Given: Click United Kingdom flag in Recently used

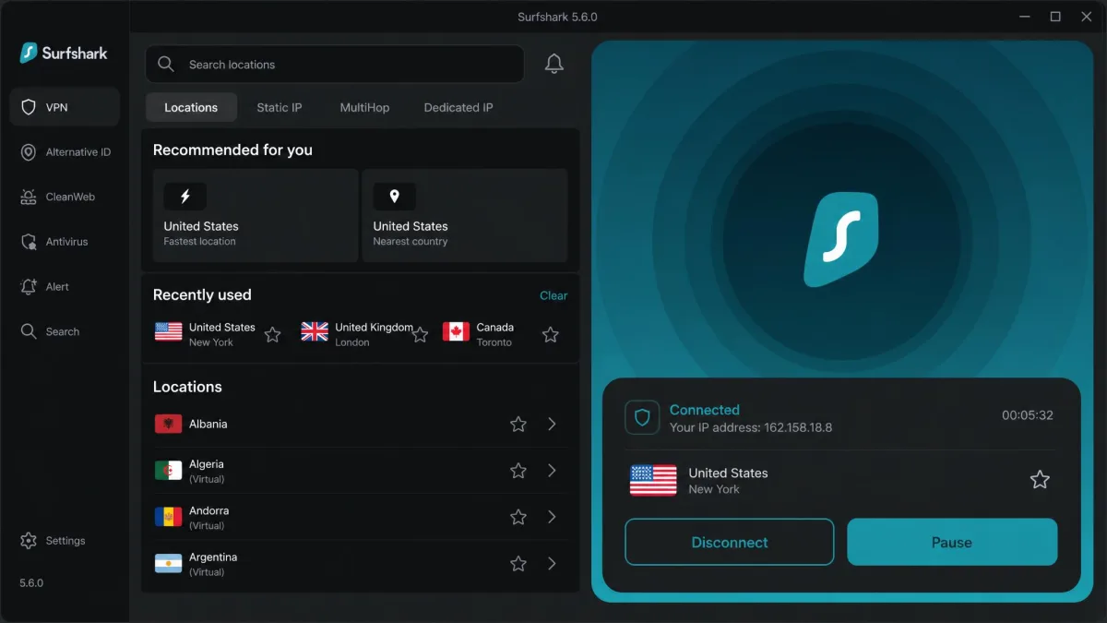Looking at the screenshot, I should pos(315,331).
